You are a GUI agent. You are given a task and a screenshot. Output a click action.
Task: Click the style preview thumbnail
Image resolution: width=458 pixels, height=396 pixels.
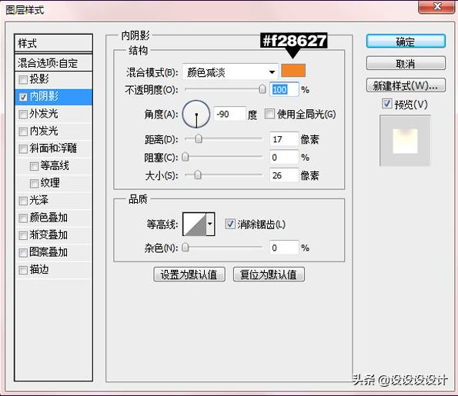click(405, 141)
